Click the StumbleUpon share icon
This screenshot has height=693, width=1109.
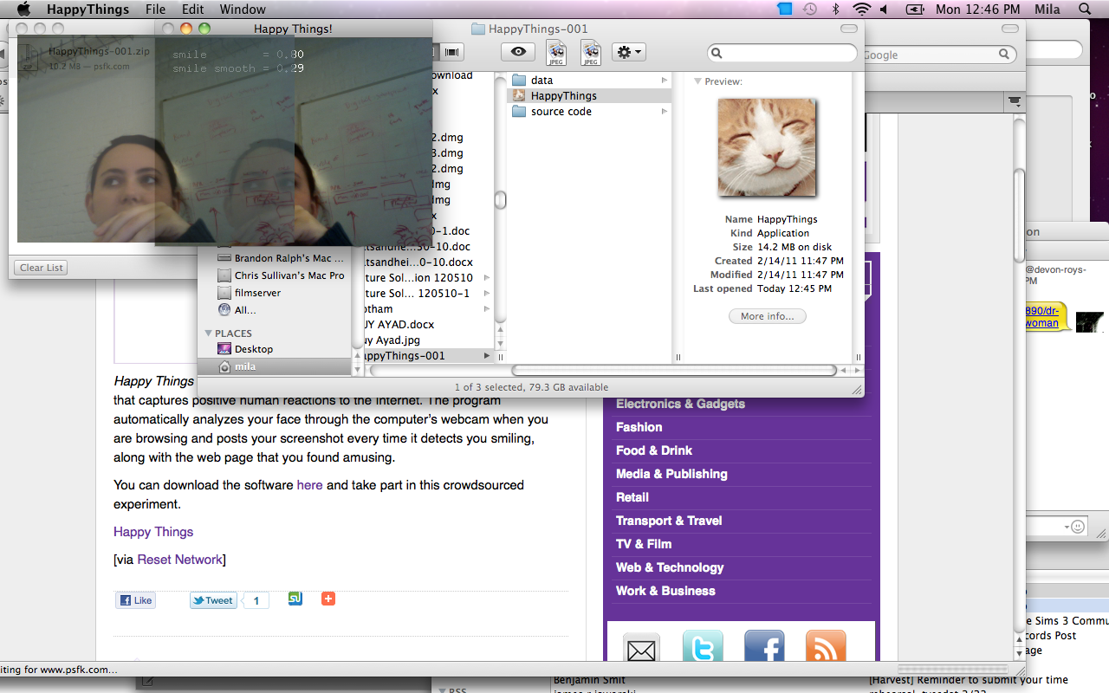pos(295,599)
